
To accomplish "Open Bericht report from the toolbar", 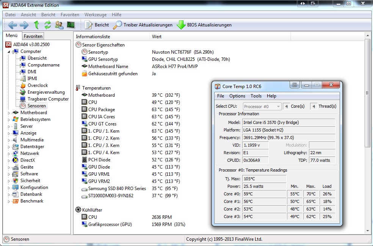I will coord(97,25).
